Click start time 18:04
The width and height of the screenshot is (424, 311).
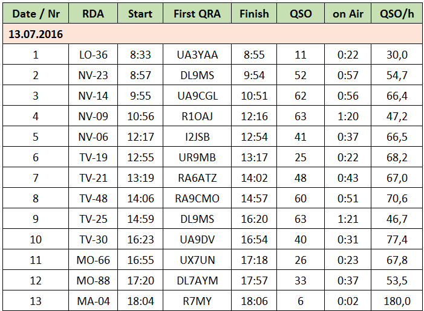[x=140, y=301]
